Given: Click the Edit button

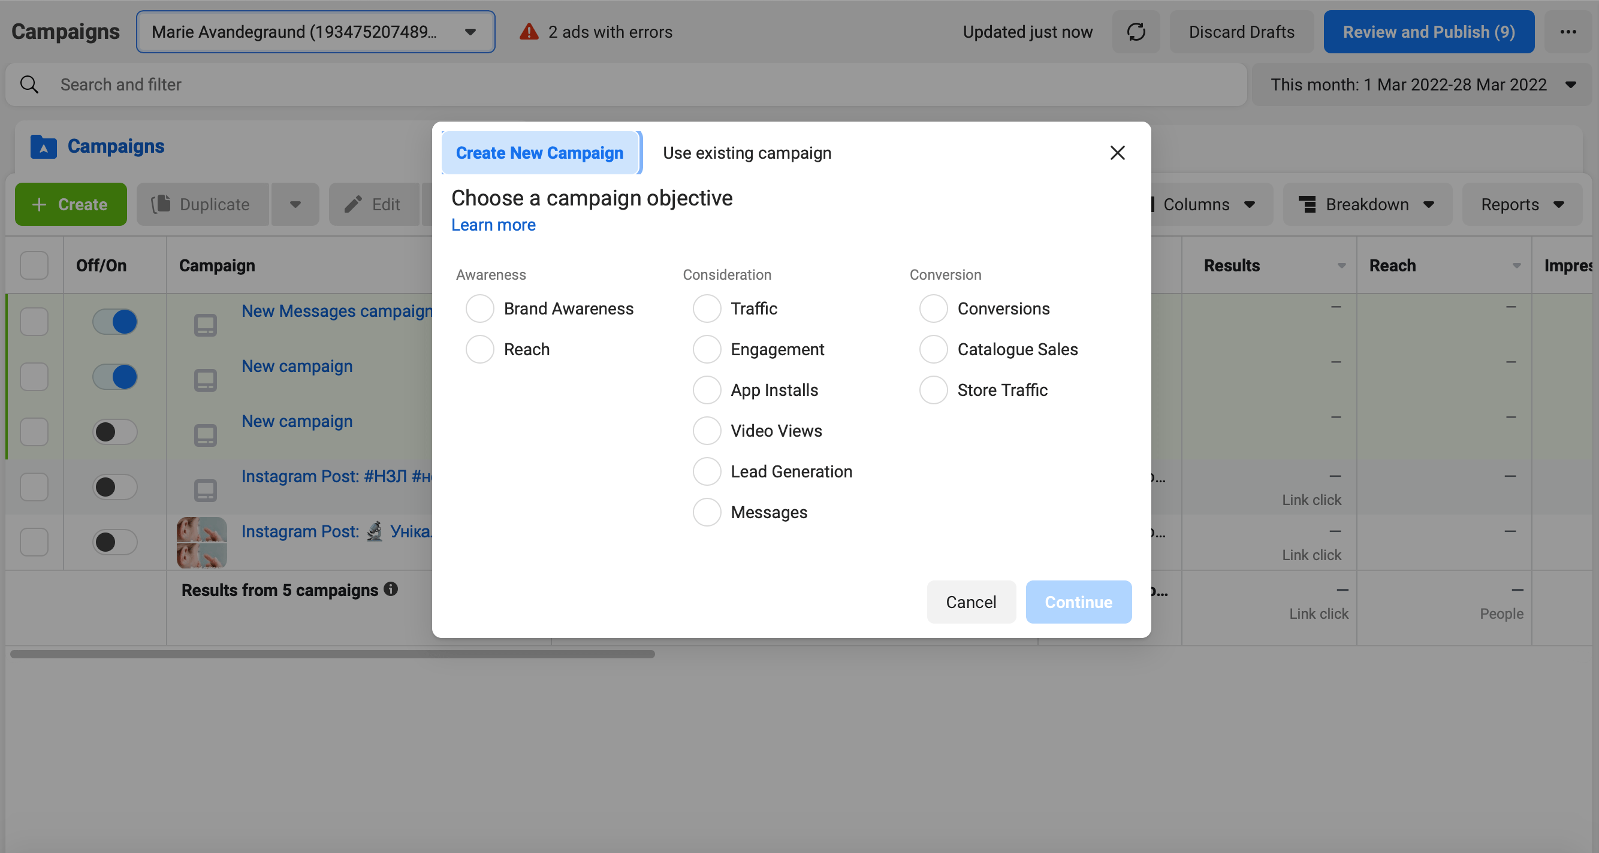Looking at the screenshot, I should [x=374, y=204].
